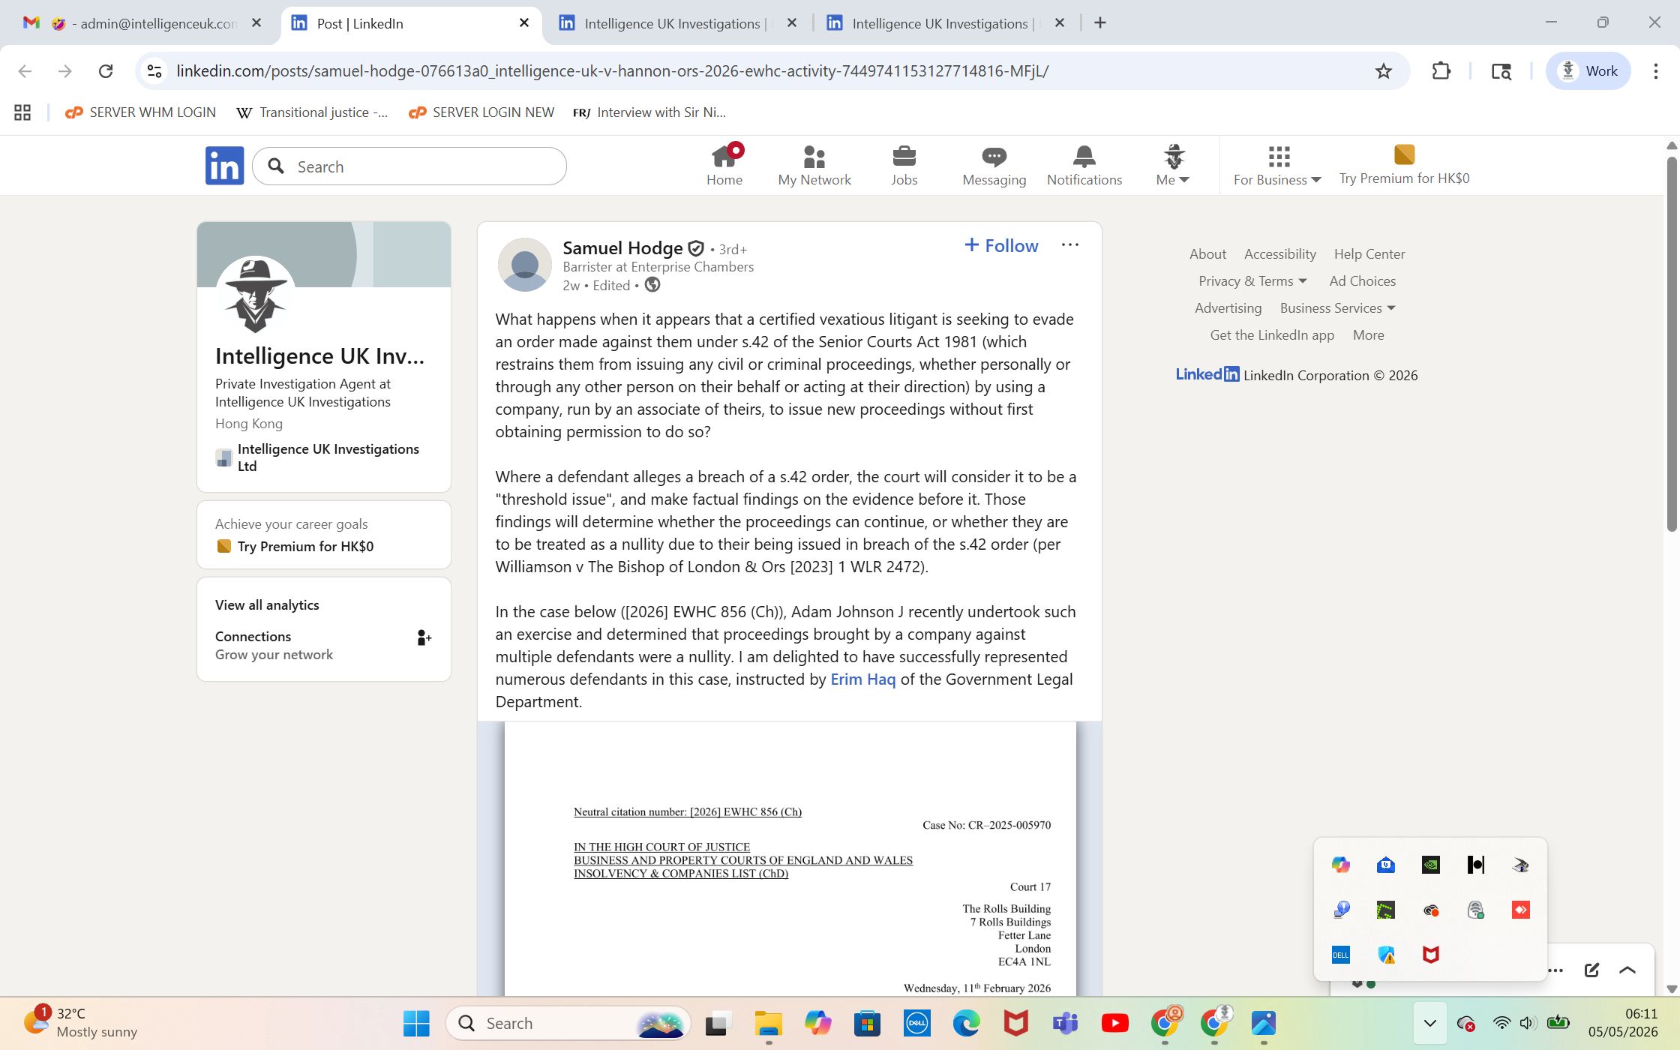The image size is (1680, 1050).
Task: Click the LinkedIn logo in the header
Action: (224, 166)
